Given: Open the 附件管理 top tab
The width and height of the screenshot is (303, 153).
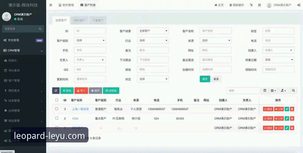Looking at the screenshot, I should click(66, 5).
